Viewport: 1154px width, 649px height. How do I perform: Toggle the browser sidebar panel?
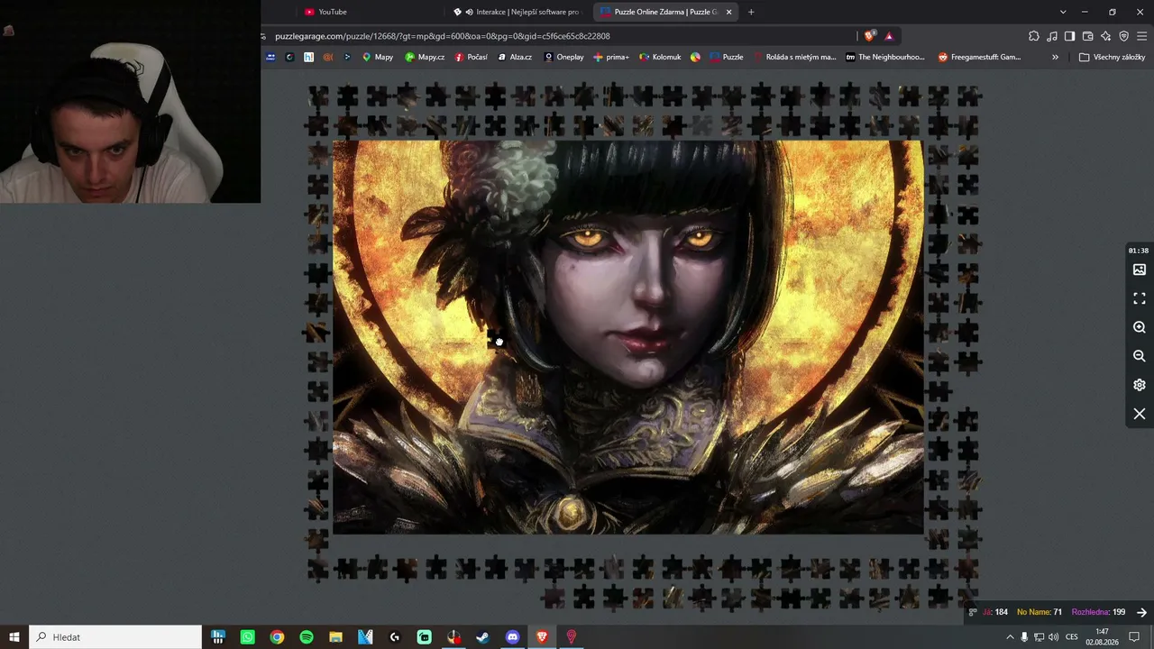click(1069, 36)
